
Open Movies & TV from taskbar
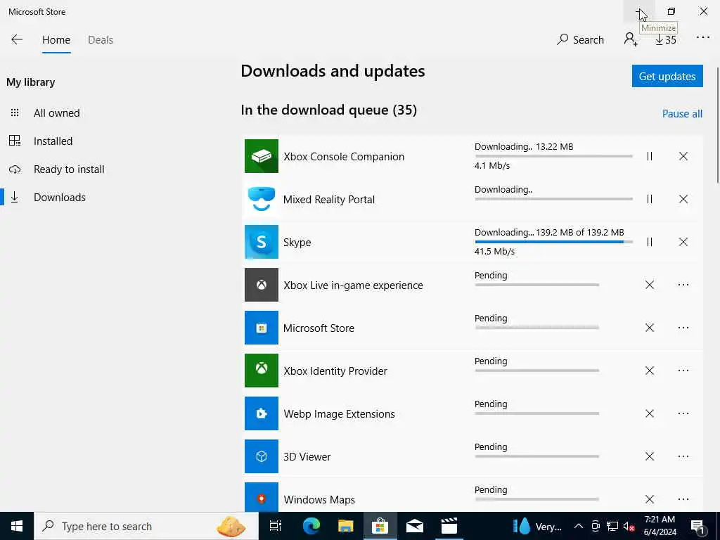tap(449, 526)
